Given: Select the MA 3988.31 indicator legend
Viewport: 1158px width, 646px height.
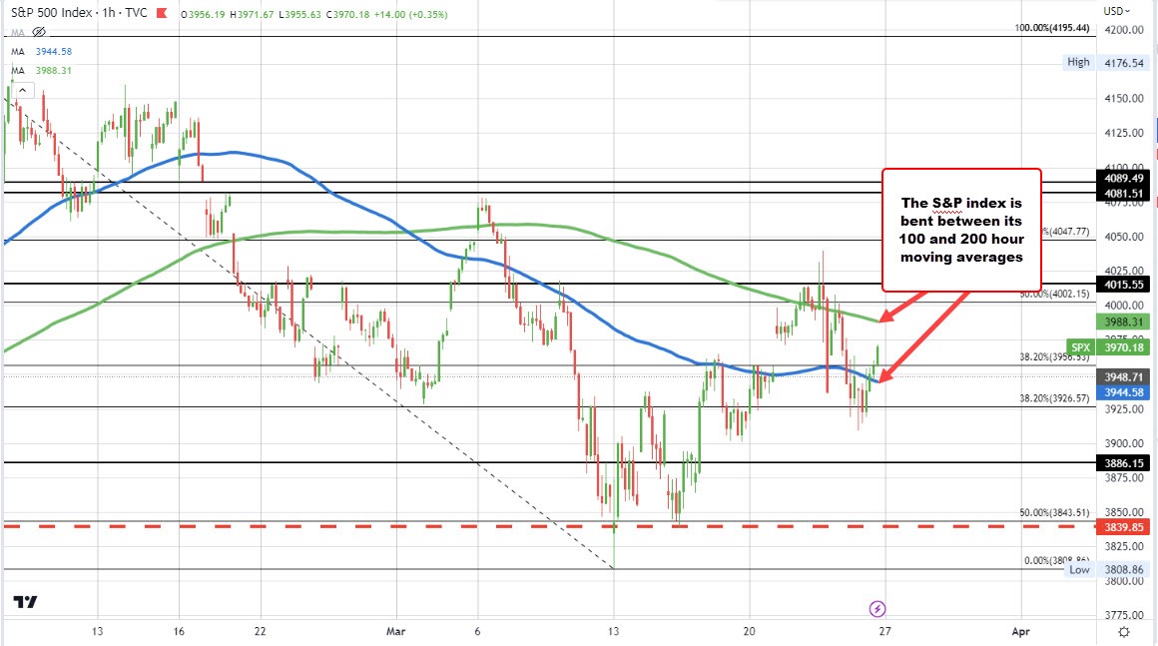Looking at the screenshot, I should point(41,71).
